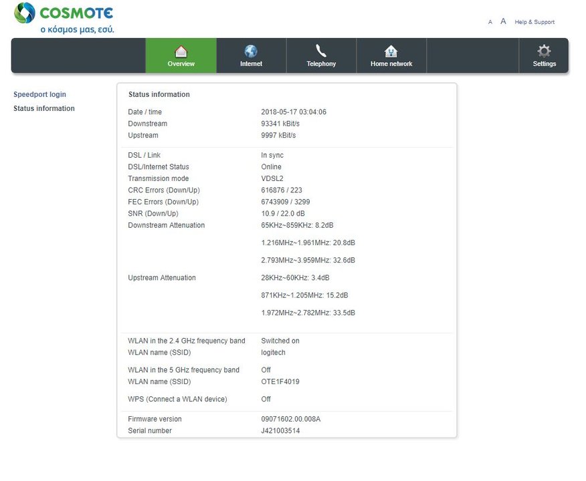Click the SNR (Down/Up) label
586x481 pixels.
pos(153,214)
